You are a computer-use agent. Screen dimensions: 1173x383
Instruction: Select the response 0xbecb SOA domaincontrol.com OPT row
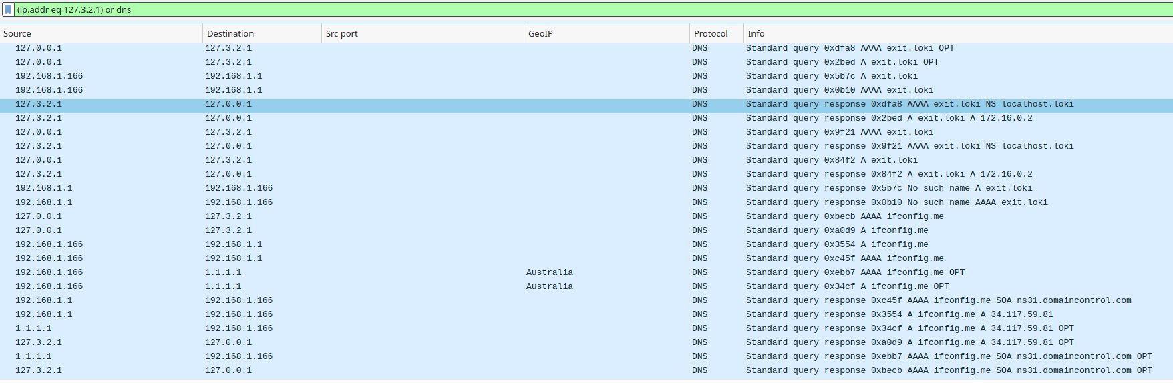pos(586,370)
